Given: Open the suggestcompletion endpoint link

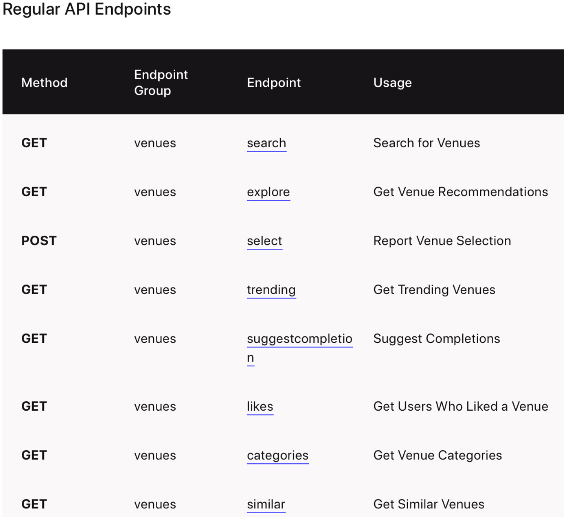Looking at the screenshot, I should 299,339.
